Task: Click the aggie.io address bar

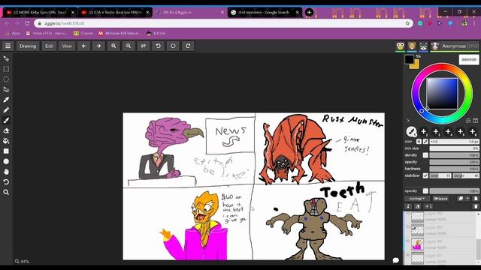Action: click(x=223, y=23)
